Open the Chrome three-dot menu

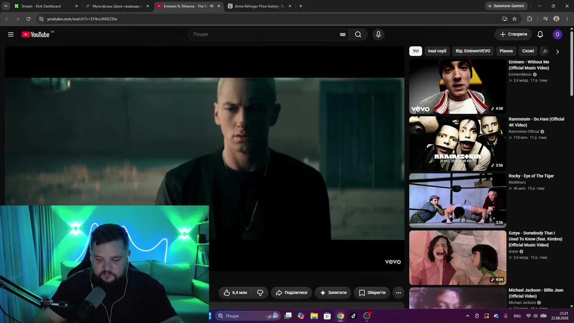coord(567,19)
